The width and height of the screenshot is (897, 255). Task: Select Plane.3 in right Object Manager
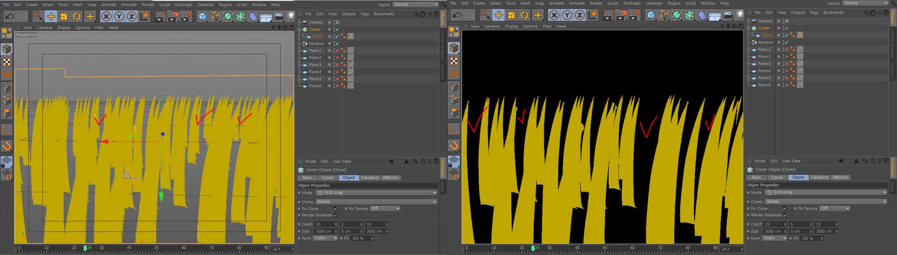pos(764,63)
